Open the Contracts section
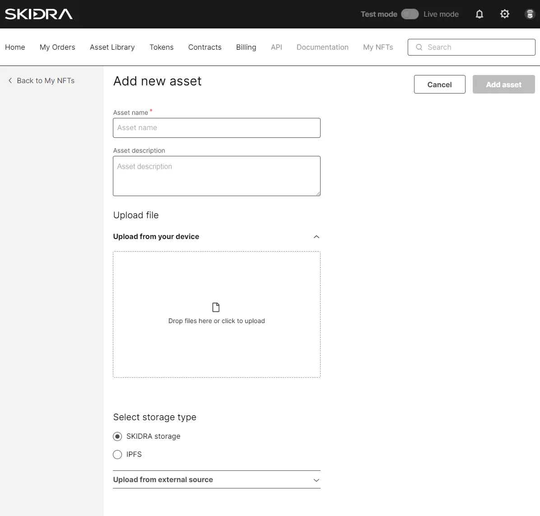This screenshot has width=540, height=516. click(205, 47)
